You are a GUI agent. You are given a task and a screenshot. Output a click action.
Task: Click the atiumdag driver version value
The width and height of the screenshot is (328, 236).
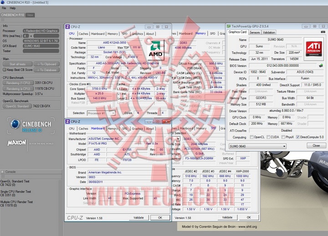point(286,111)
